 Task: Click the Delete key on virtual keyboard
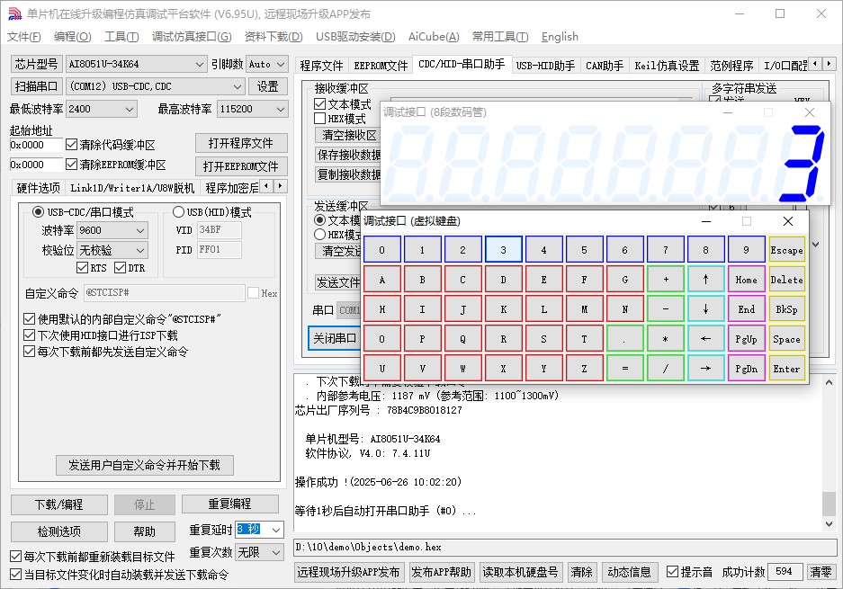tap(786, 280)
